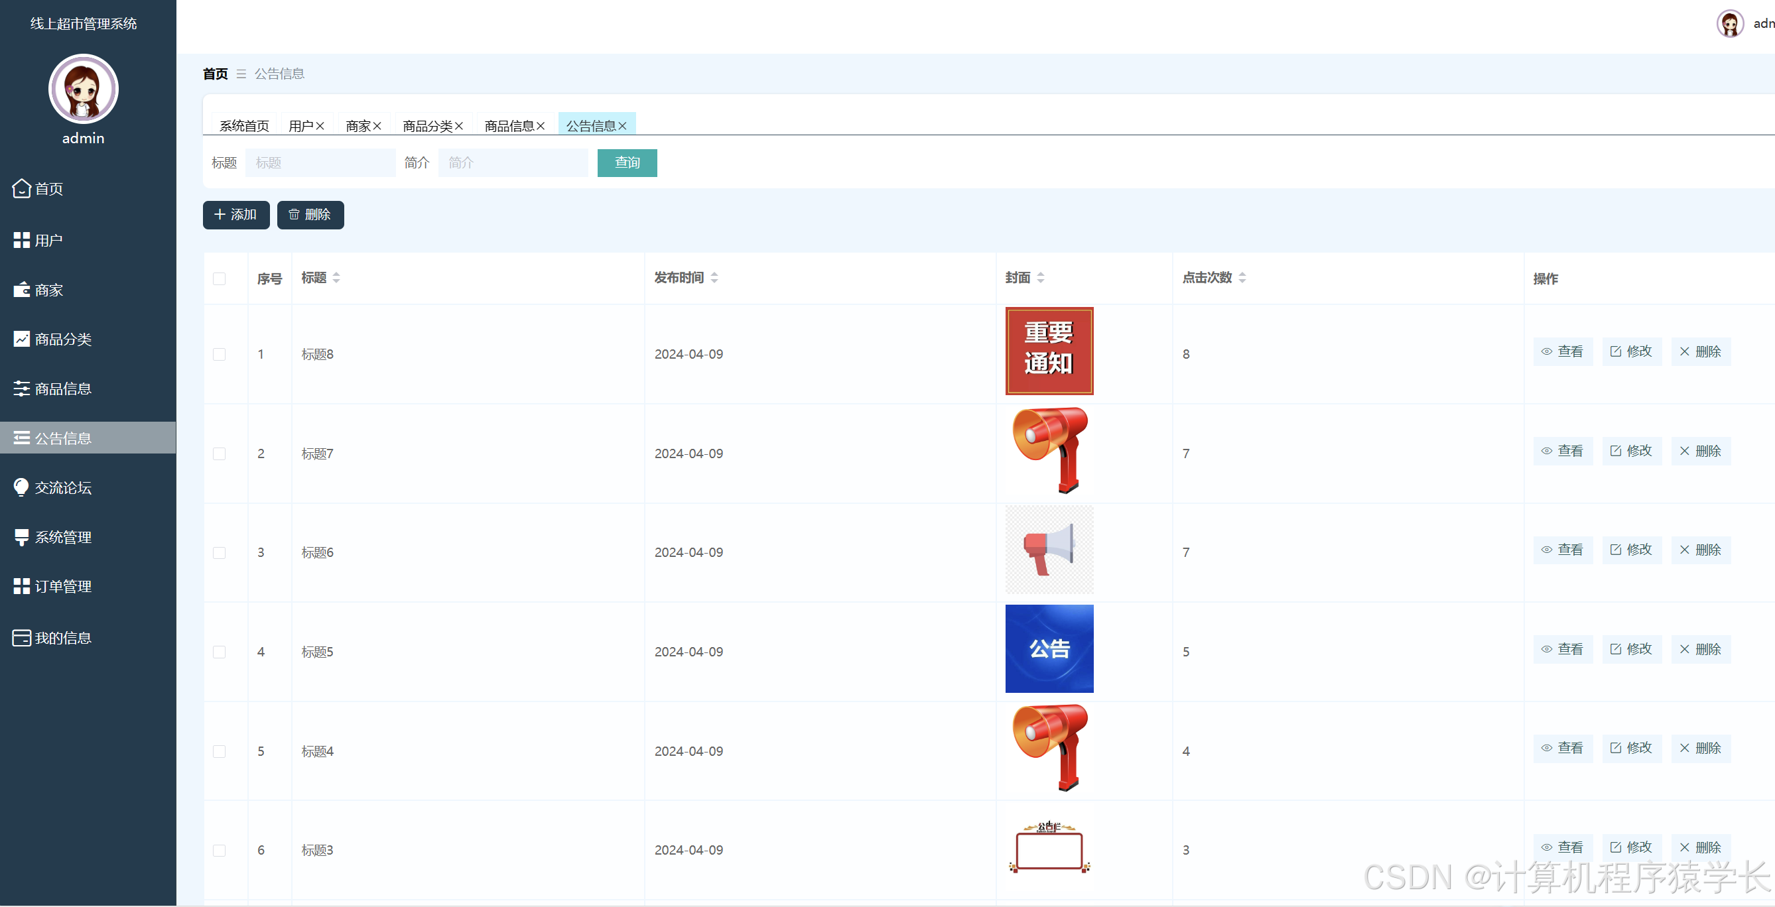This screenshot has height=907, width=1775.
Task: Click the home icon in sidebar
Action: tap(21, 188)
